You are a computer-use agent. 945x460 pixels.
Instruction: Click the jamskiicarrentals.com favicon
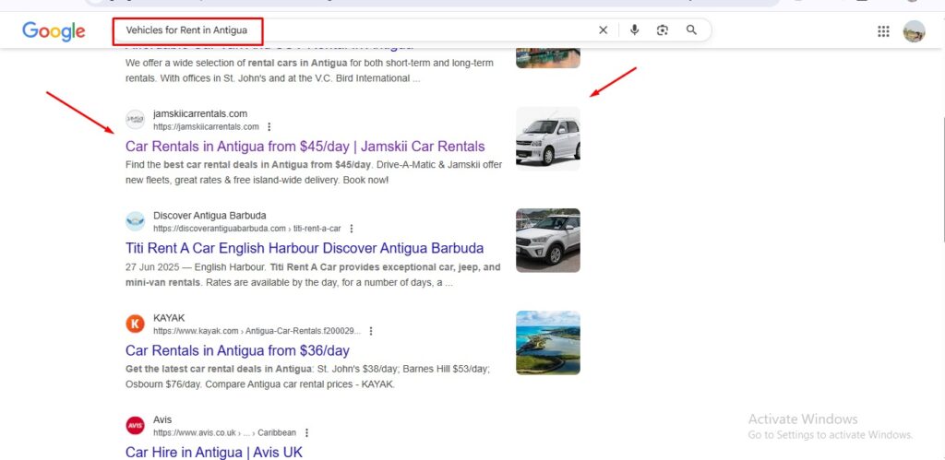pyautogui.click(x=135, y=120)
